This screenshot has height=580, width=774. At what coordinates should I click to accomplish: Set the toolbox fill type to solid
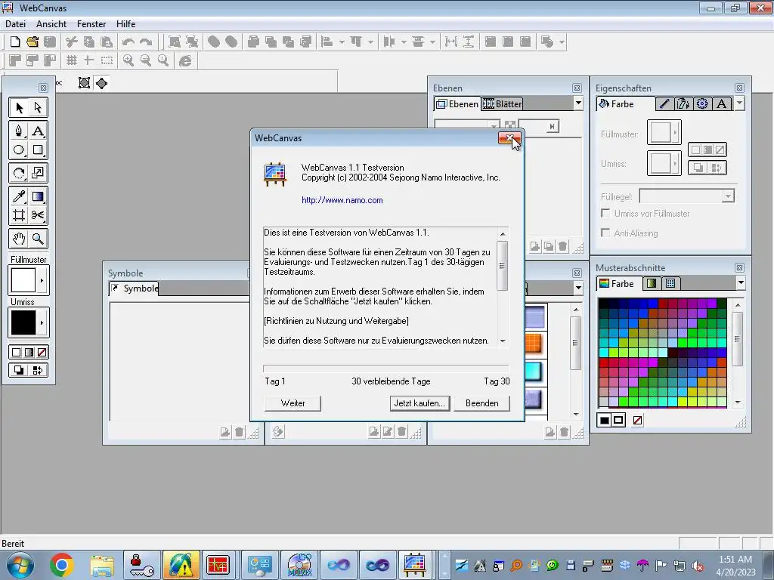pos(17,352)
